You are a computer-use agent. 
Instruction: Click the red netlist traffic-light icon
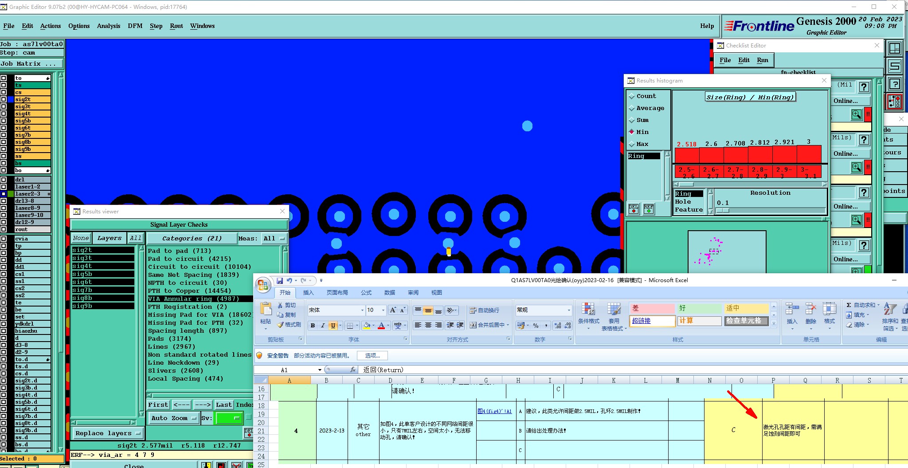[895, 102]
